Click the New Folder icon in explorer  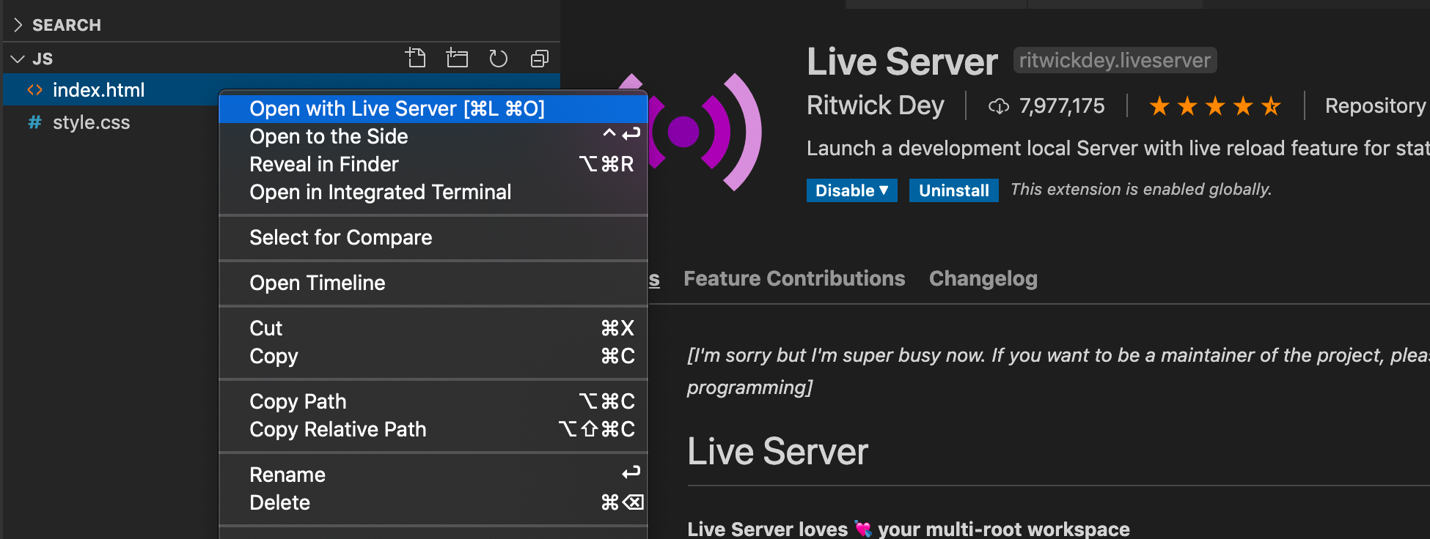click(x=457, y=58)
